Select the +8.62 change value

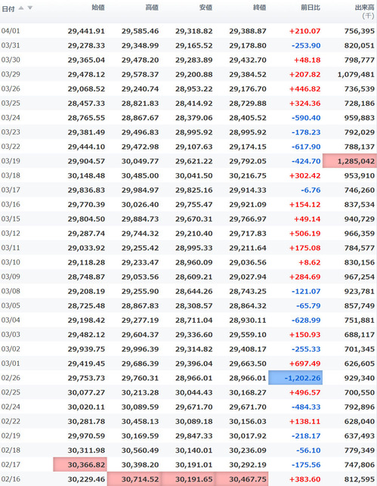[310, 262]
